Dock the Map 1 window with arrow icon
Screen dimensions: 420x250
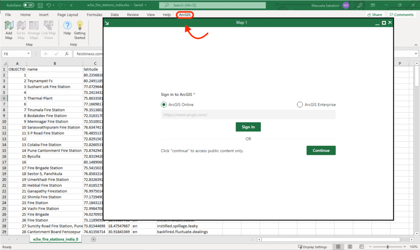point(107,23)
